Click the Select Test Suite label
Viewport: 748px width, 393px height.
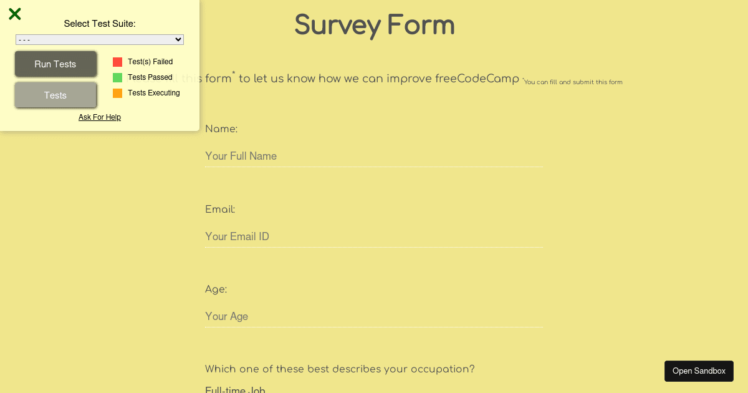[100, 23]
